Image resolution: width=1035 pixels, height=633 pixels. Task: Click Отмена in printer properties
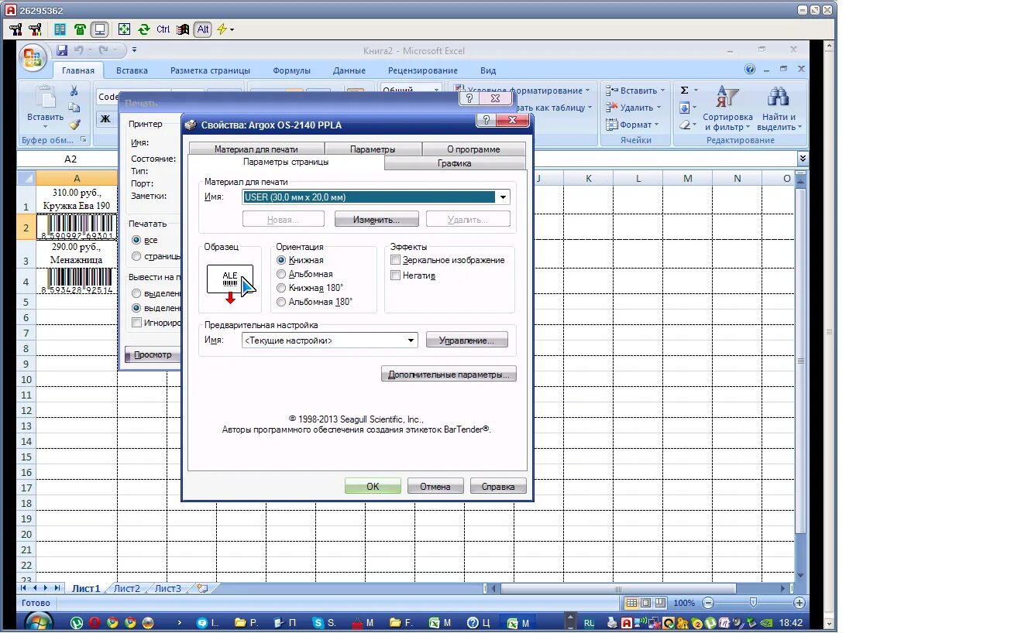point(435,487)
